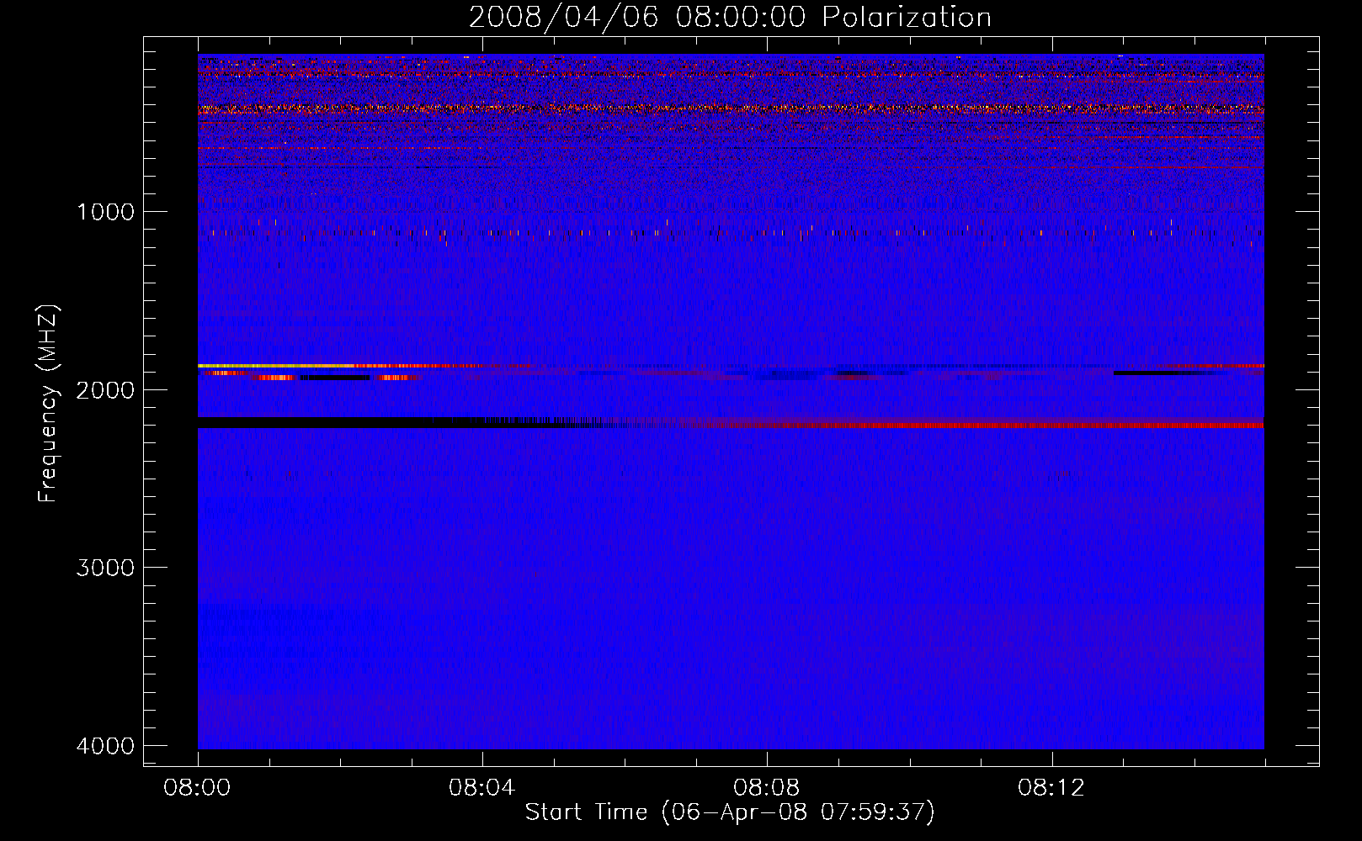This screenshot has width=1362, height=841.
Task: Select the 'Frequency (MHZ)' y-axis label
Action: (48, 403)
